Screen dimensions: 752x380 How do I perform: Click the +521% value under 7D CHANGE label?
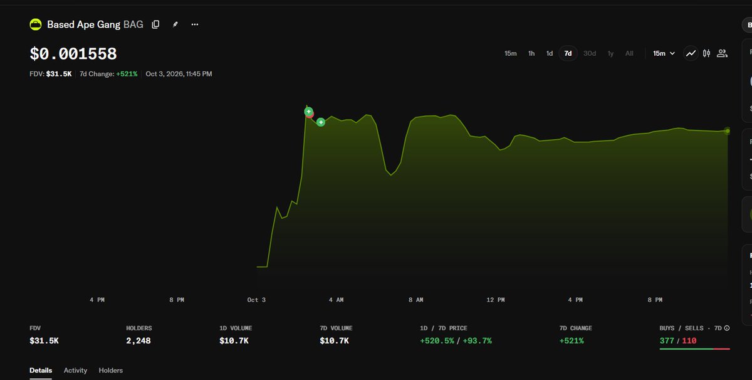[572, 341]
